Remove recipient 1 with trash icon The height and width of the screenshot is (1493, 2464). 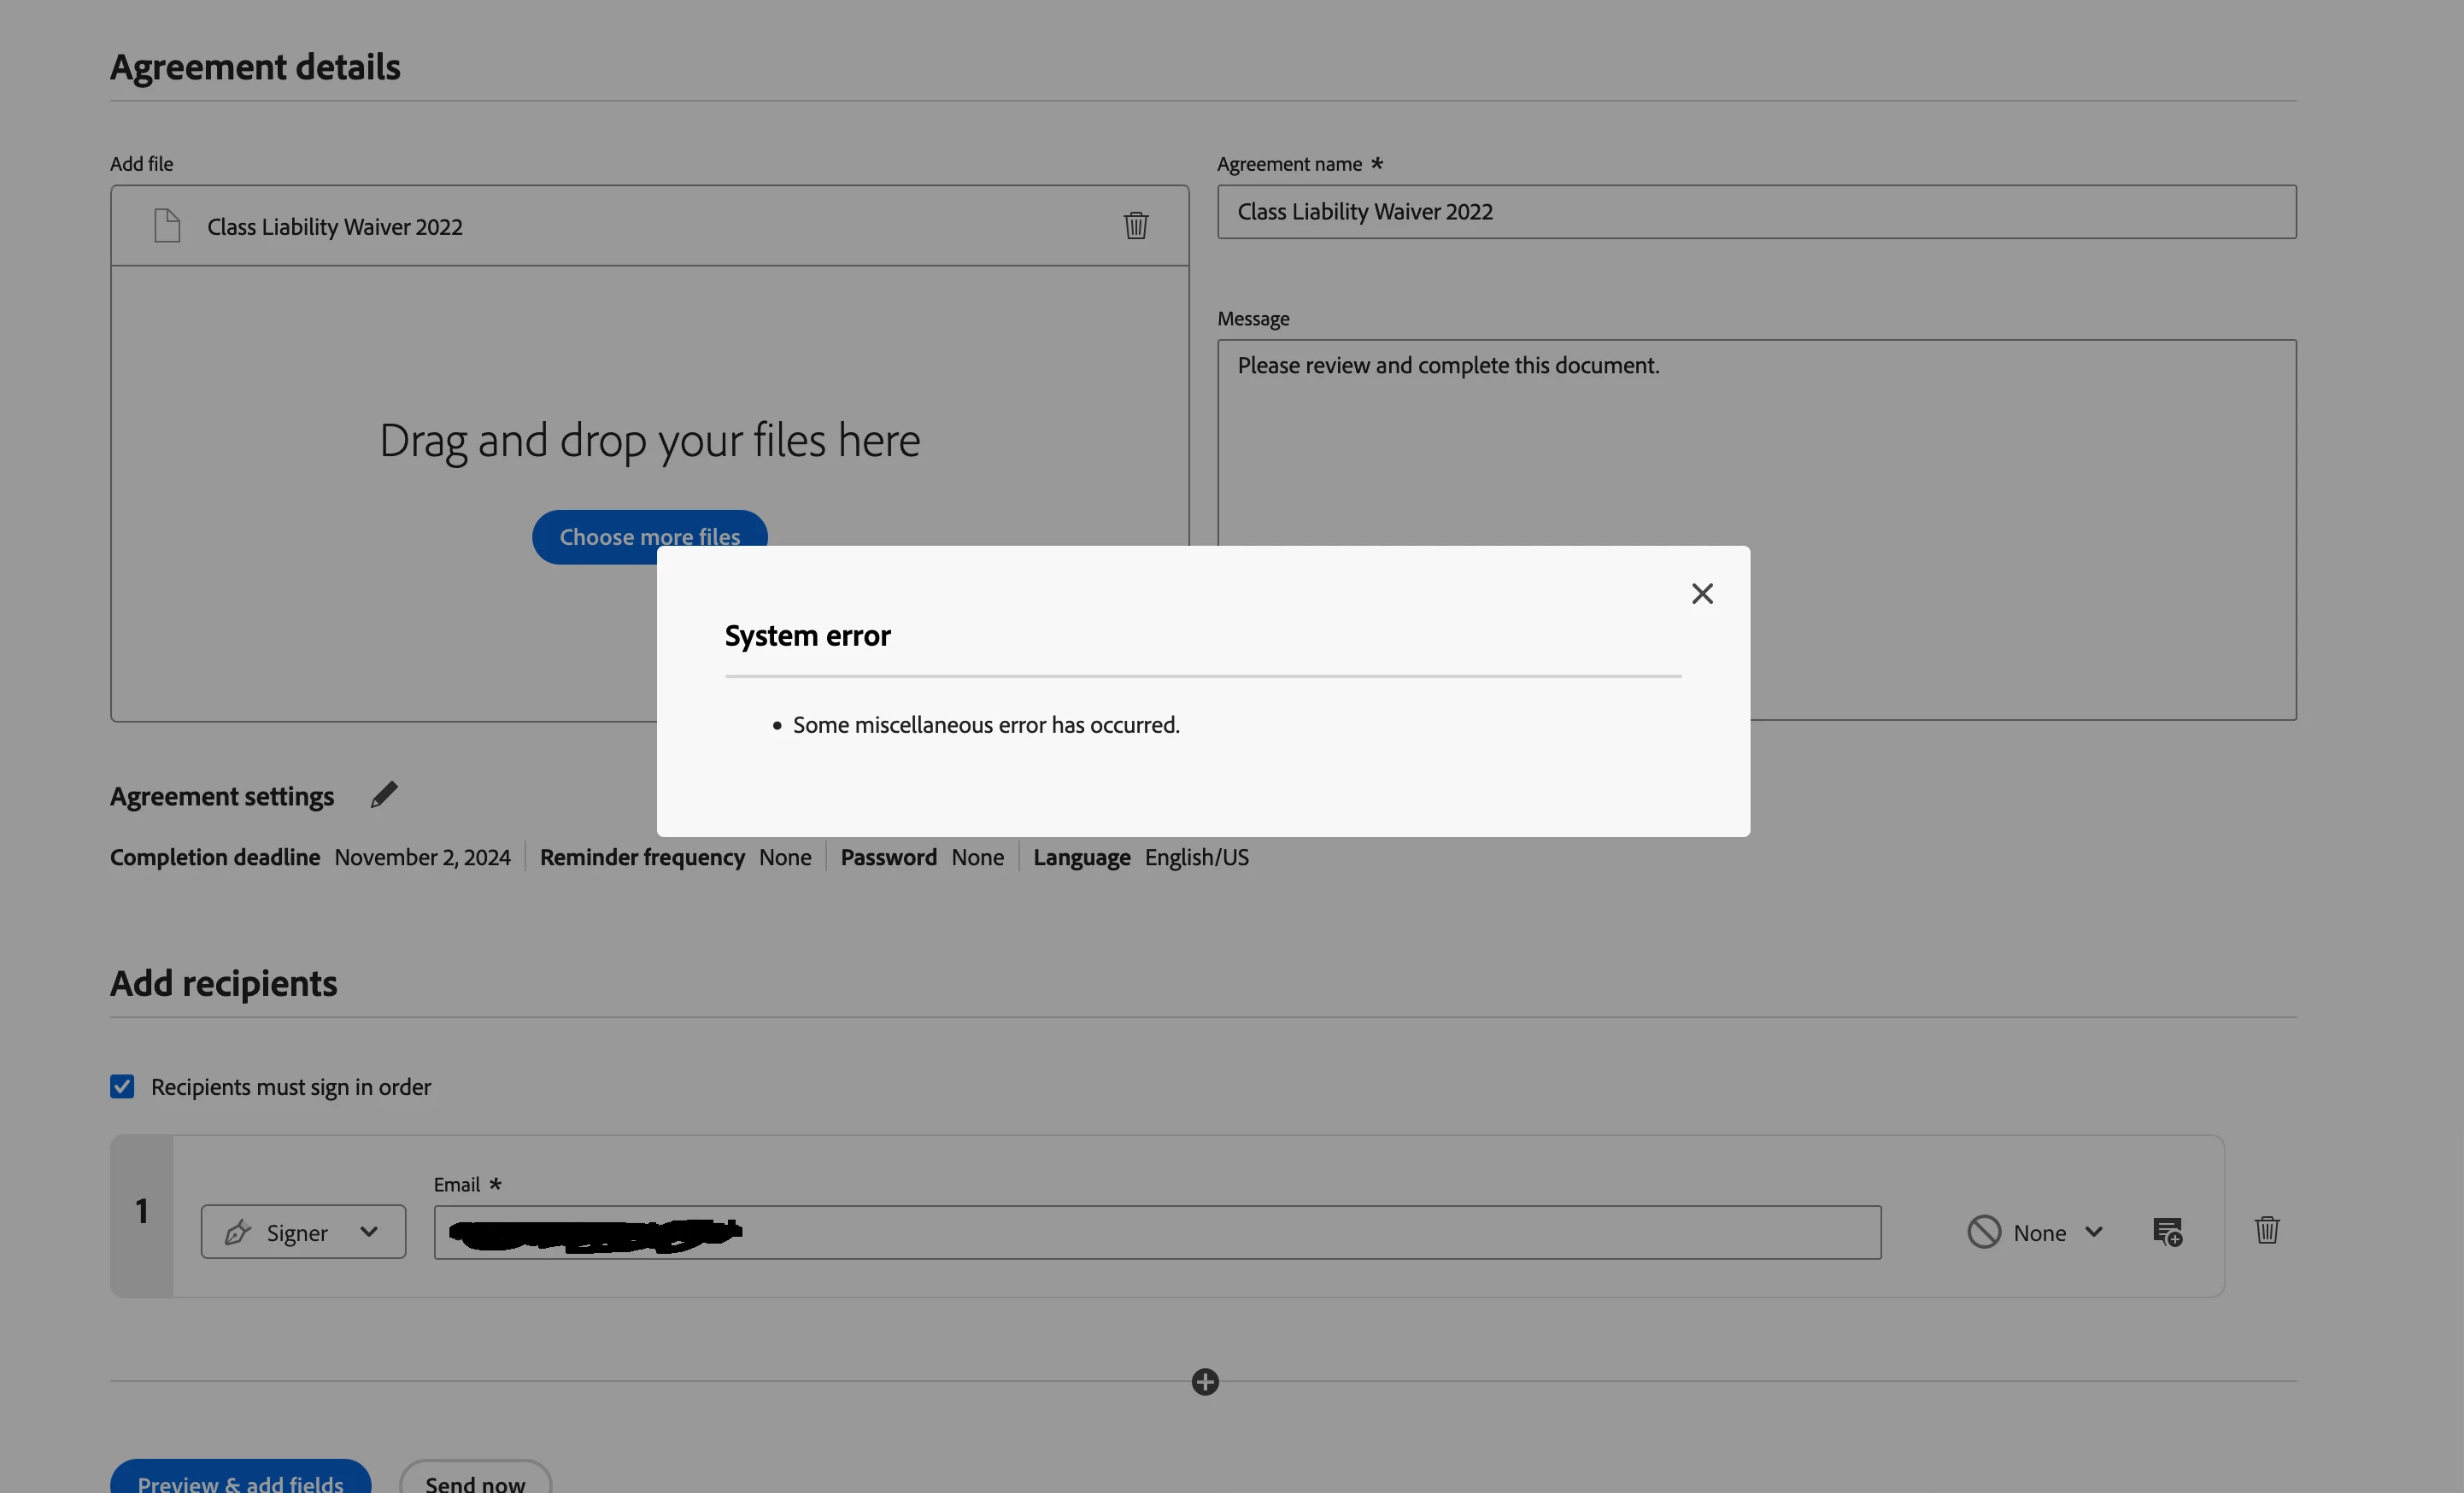tap(2267, 1230)
